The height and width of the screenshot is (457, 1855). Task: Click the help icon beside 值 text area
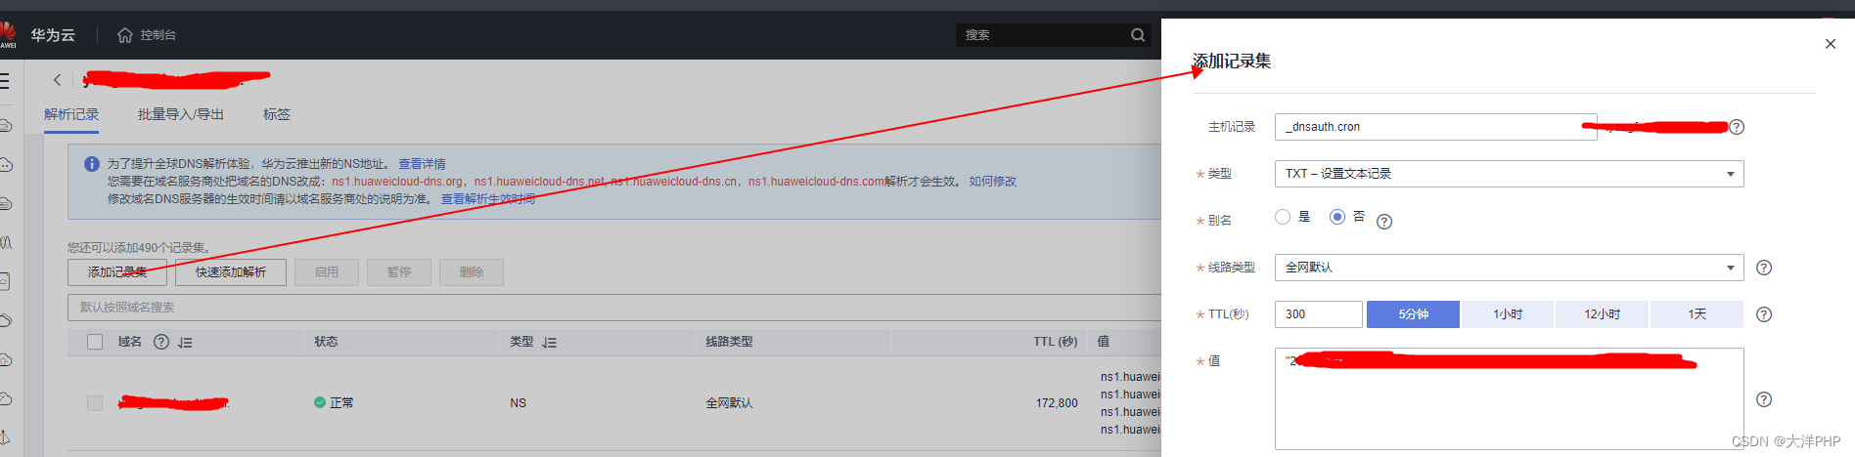[1764, 399]
